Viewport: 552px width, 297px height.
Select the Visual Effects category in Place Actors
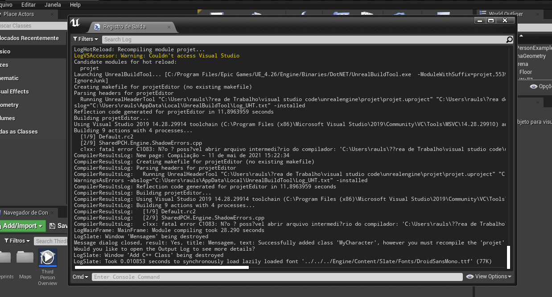click(x=33, y=92)
